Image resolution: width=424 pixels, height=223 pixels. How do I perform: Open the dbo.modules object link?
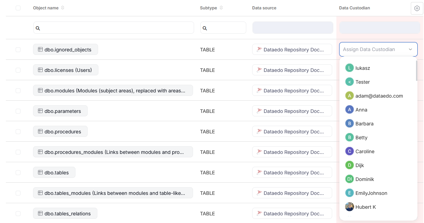(x=113, y=91)
